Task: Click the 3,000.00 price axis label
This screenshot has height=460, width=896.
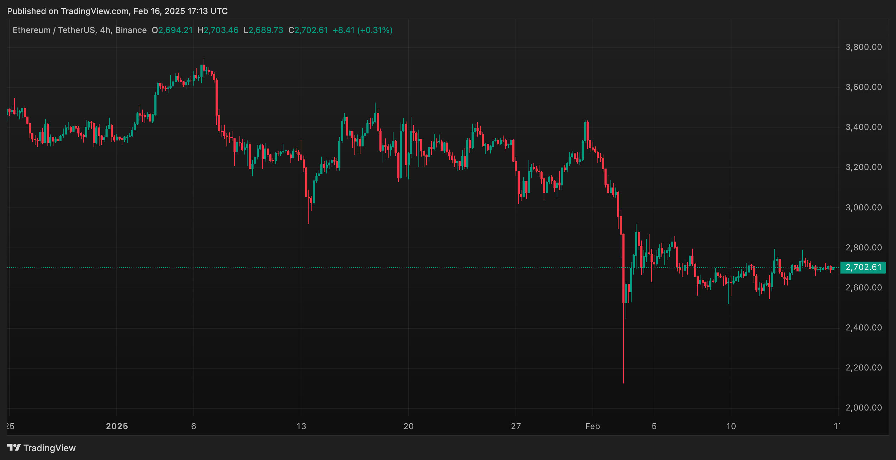Action: [864, 208]
